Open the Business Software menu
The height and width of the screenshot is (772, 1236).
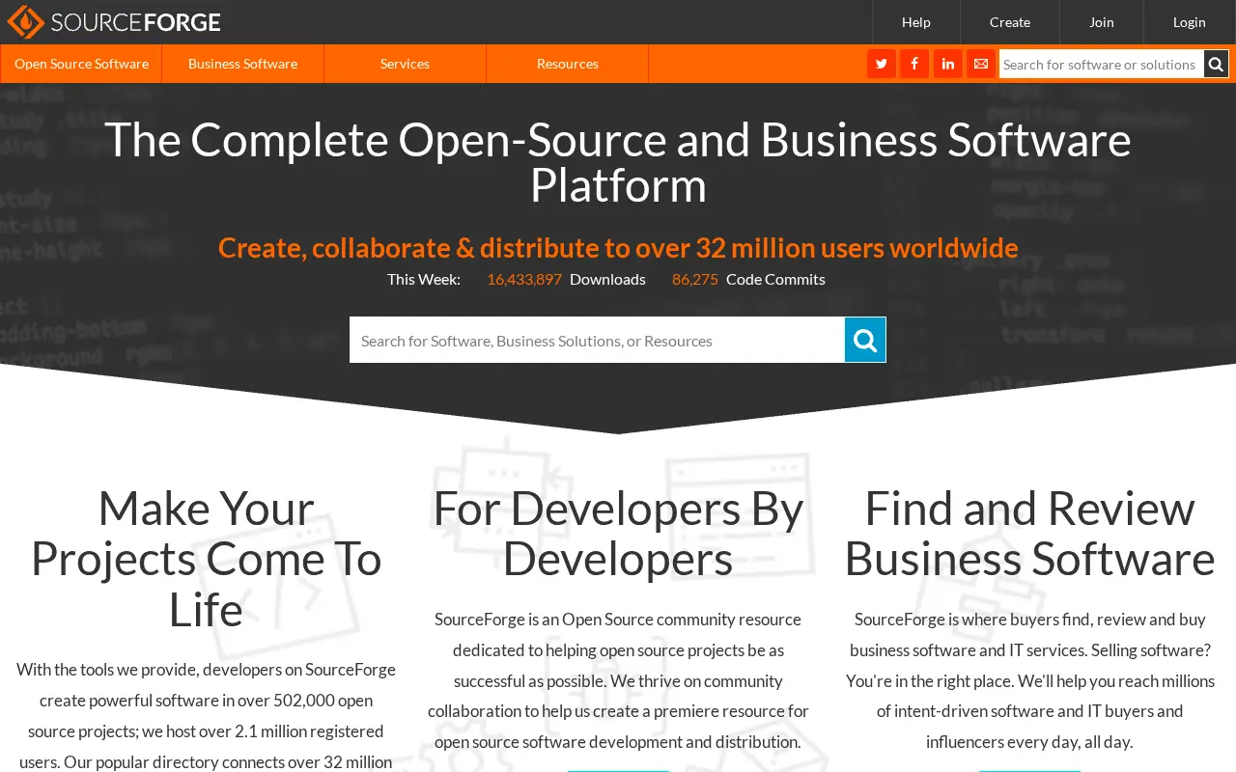point(242,64)
